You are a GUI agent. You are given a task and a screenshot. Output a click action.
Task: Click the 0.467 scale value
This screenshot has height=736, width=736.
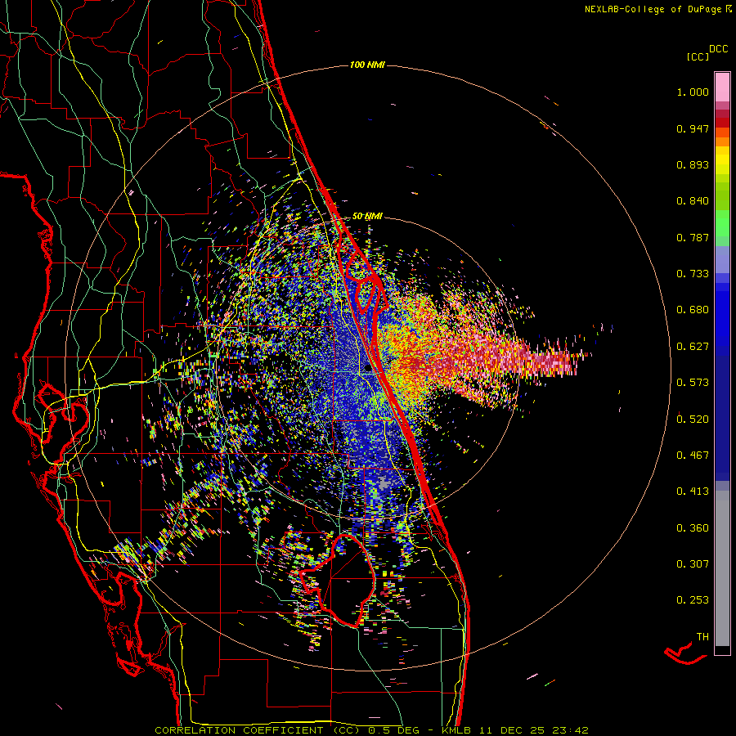tap(693, 455)
